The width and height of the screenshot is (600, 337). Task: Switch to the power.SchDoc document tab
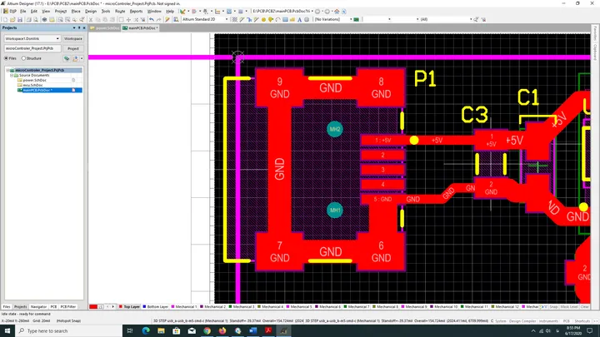[x=104, y=28]
